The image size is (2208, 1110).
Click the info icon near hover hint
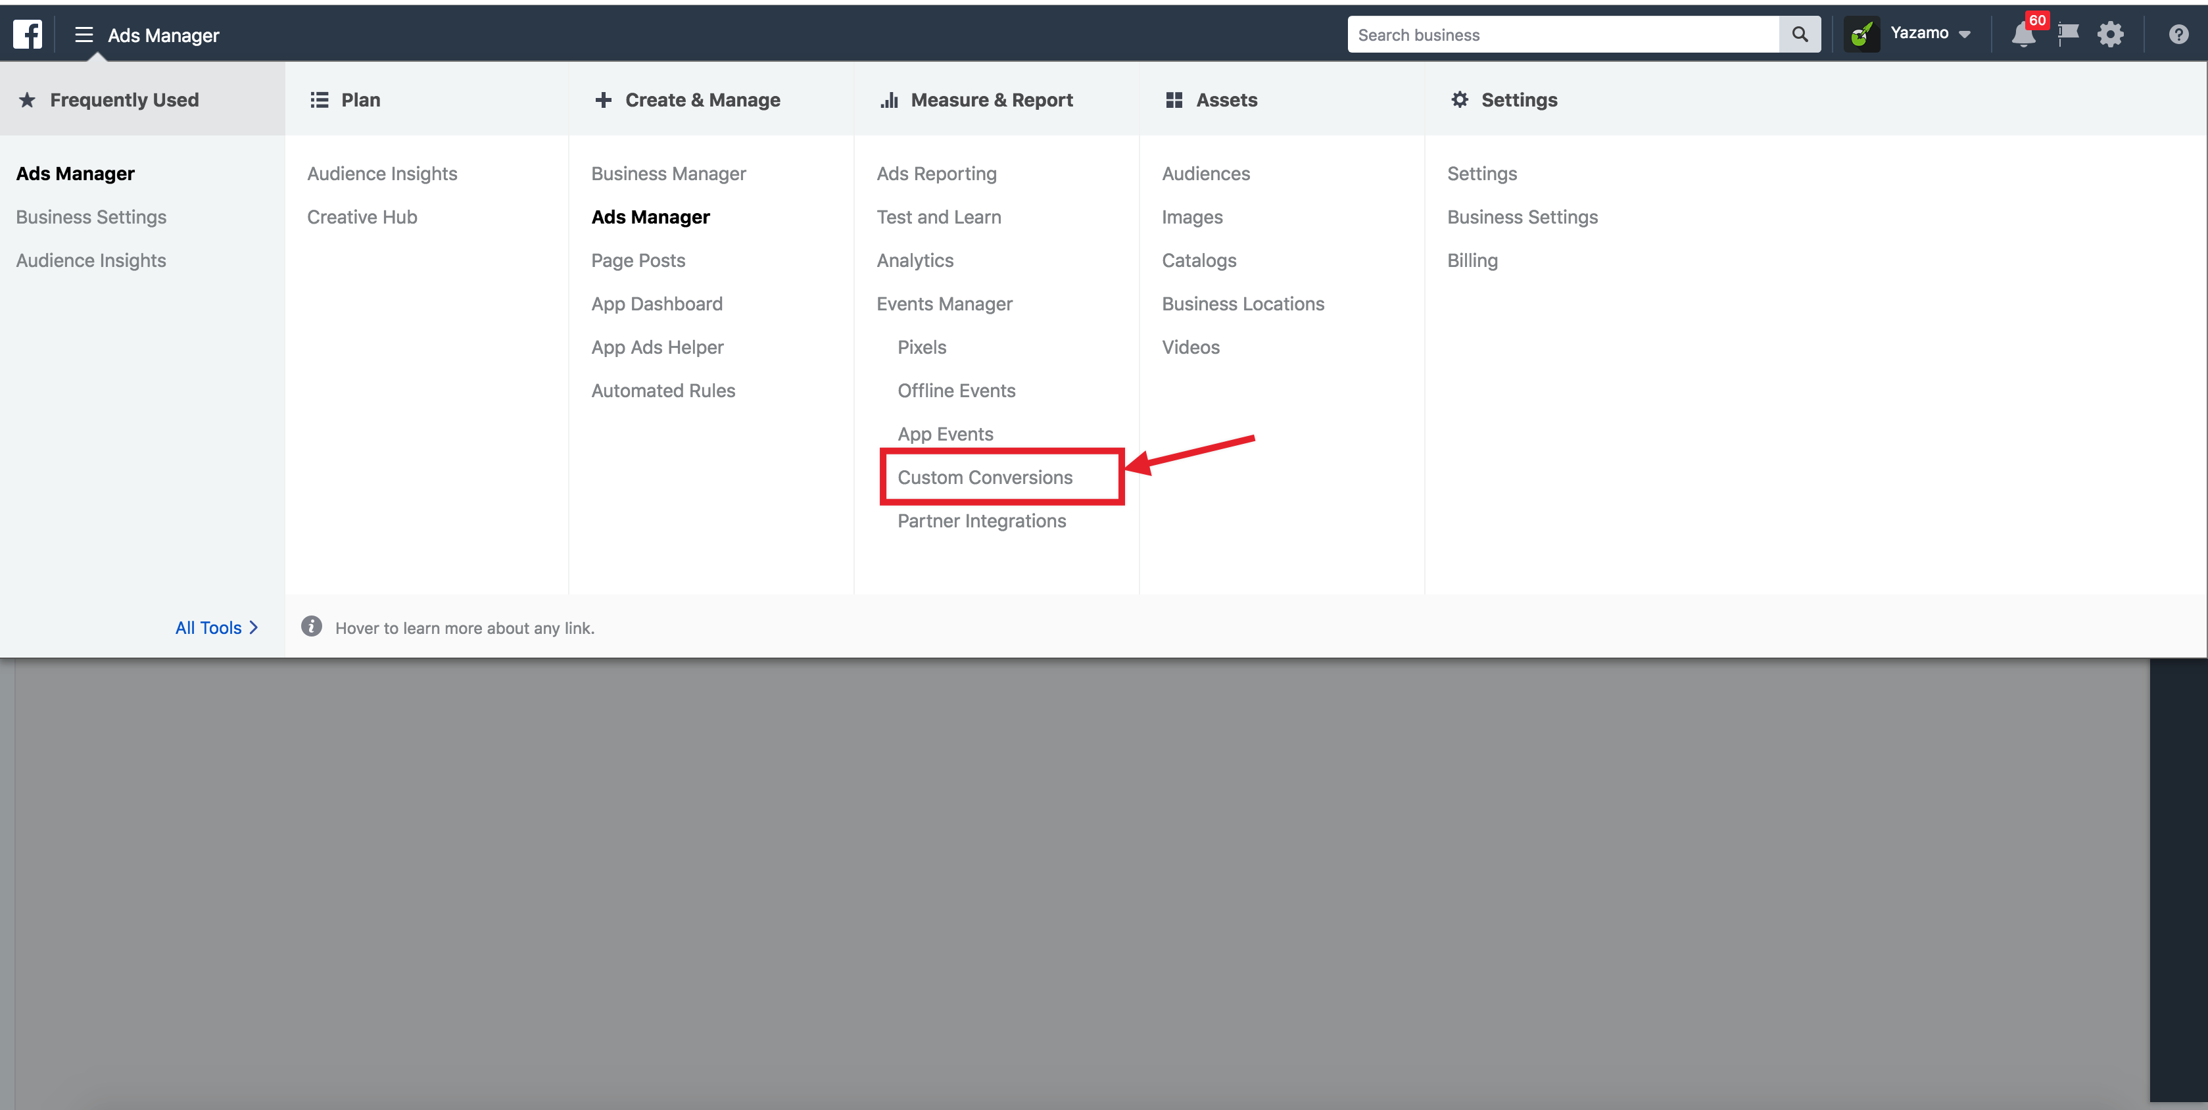[311, 627]
